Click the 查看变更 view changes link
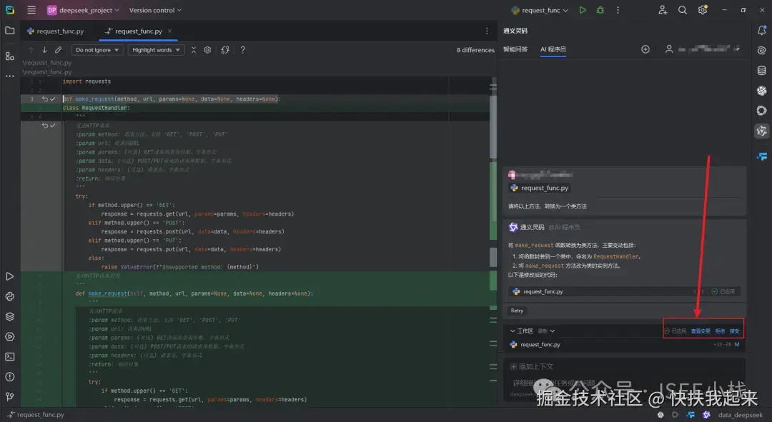 tap(701, 331)
